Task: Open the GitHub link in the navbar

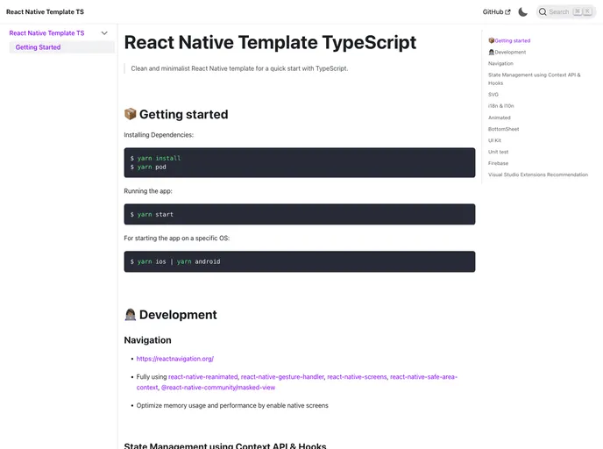Action: coord(496,12)
